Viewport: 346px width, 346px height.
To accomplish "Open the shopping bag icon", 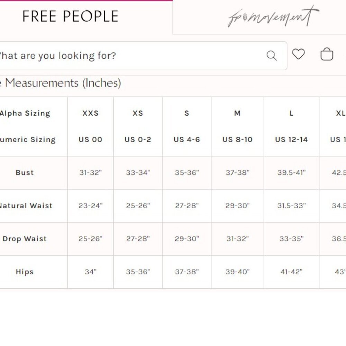I will 327,54.
